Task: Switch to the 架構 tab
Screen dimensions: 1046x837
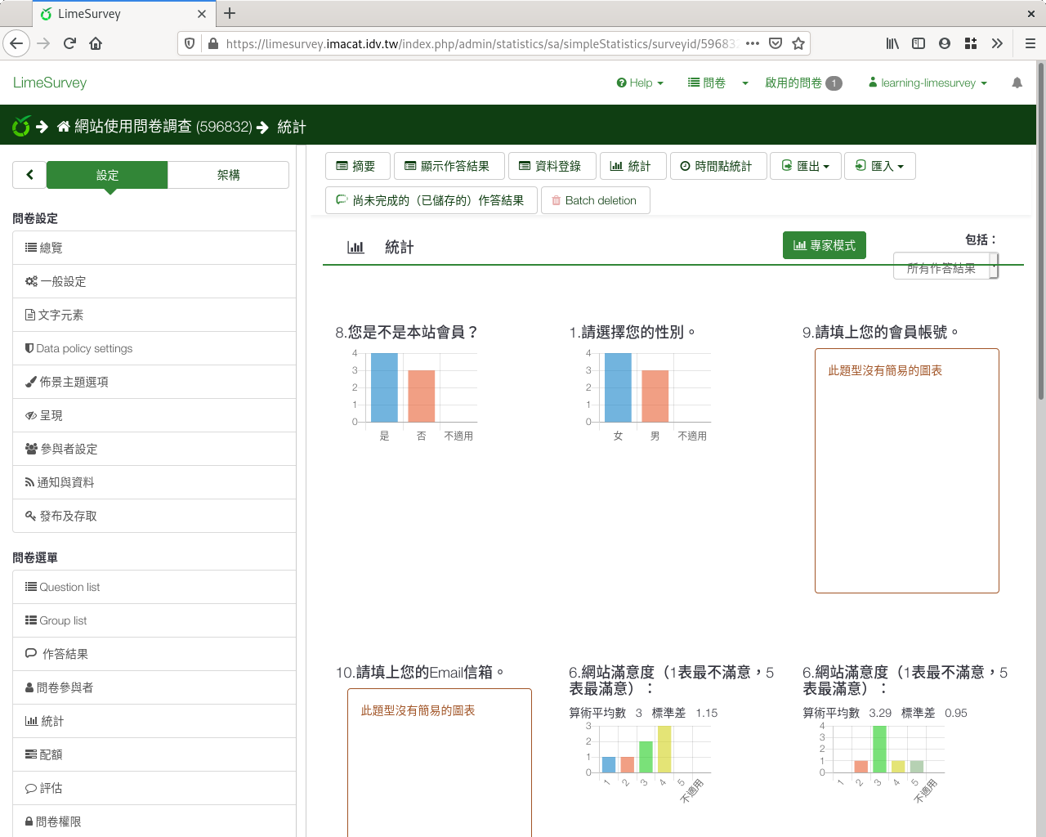Action: point(229,175)
